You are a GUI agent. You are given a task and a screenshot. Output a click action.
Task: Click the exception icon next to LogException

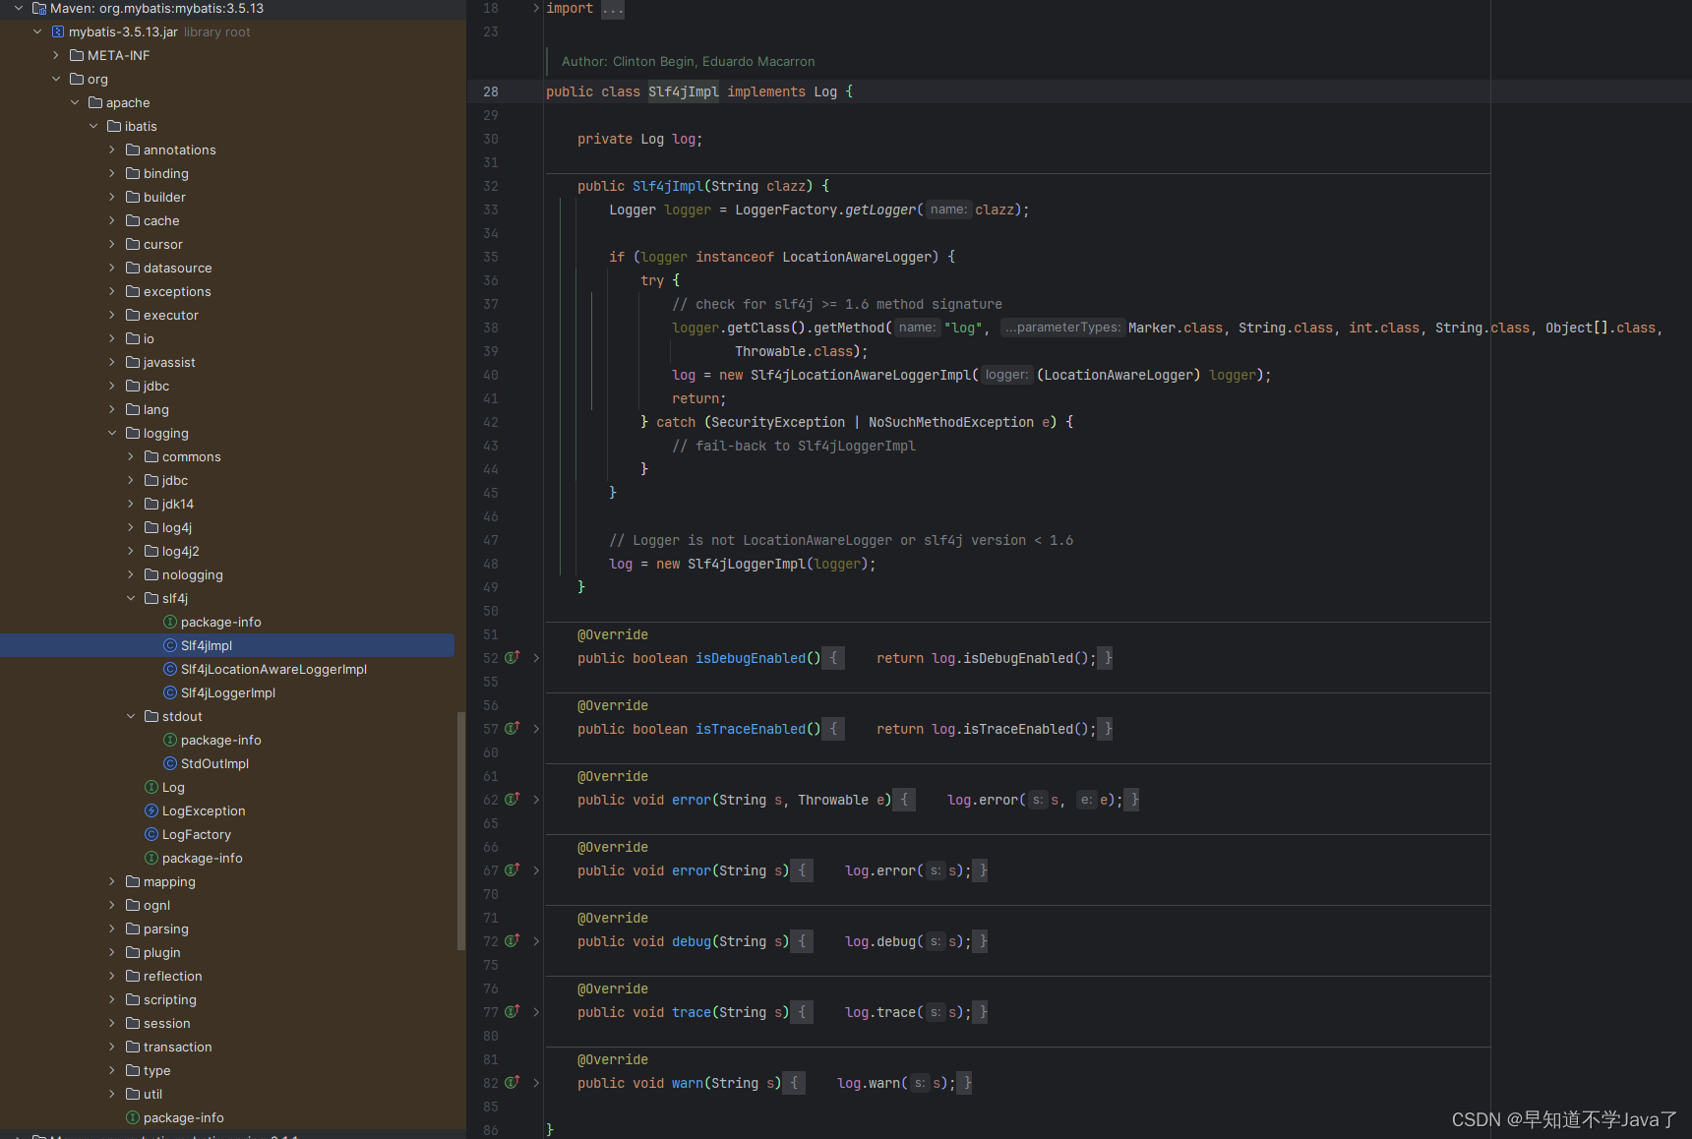[x=151, y=810]
